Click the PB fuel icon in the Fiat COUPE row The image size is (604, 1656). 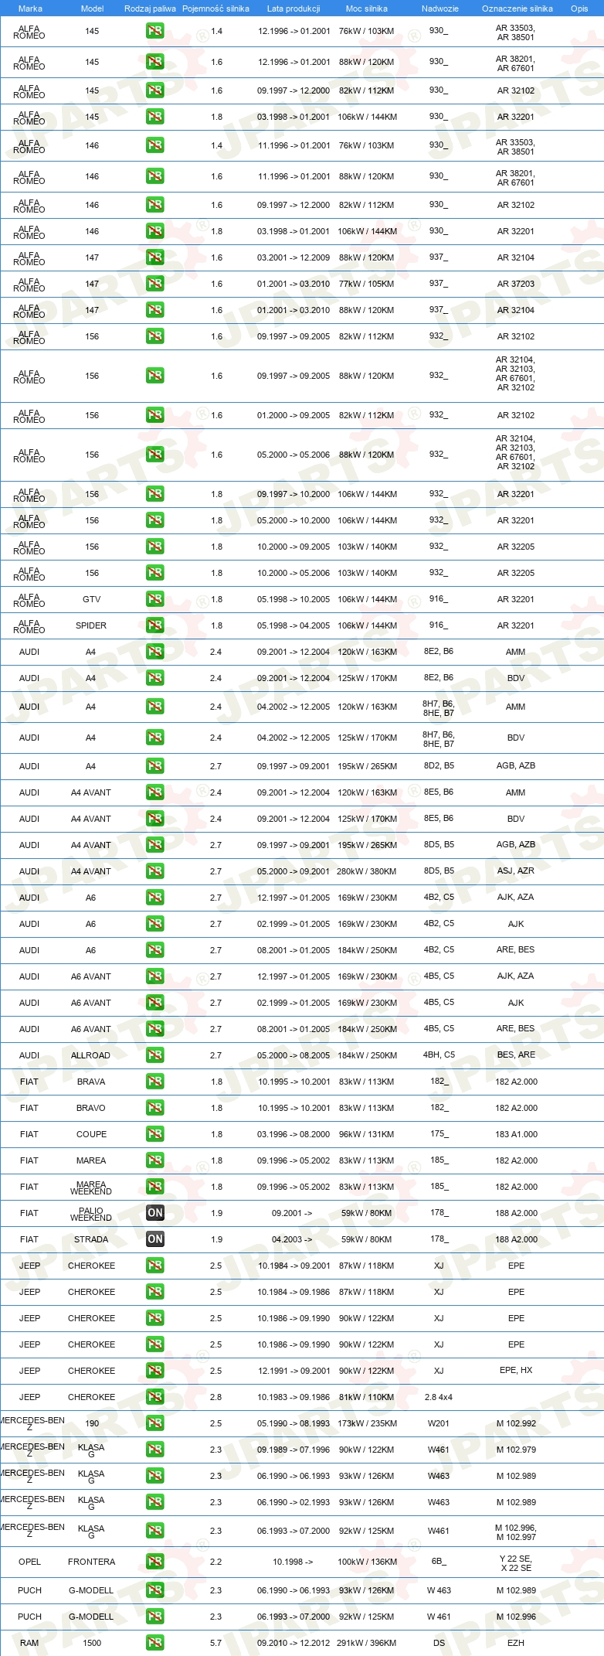pos(154,1134)
